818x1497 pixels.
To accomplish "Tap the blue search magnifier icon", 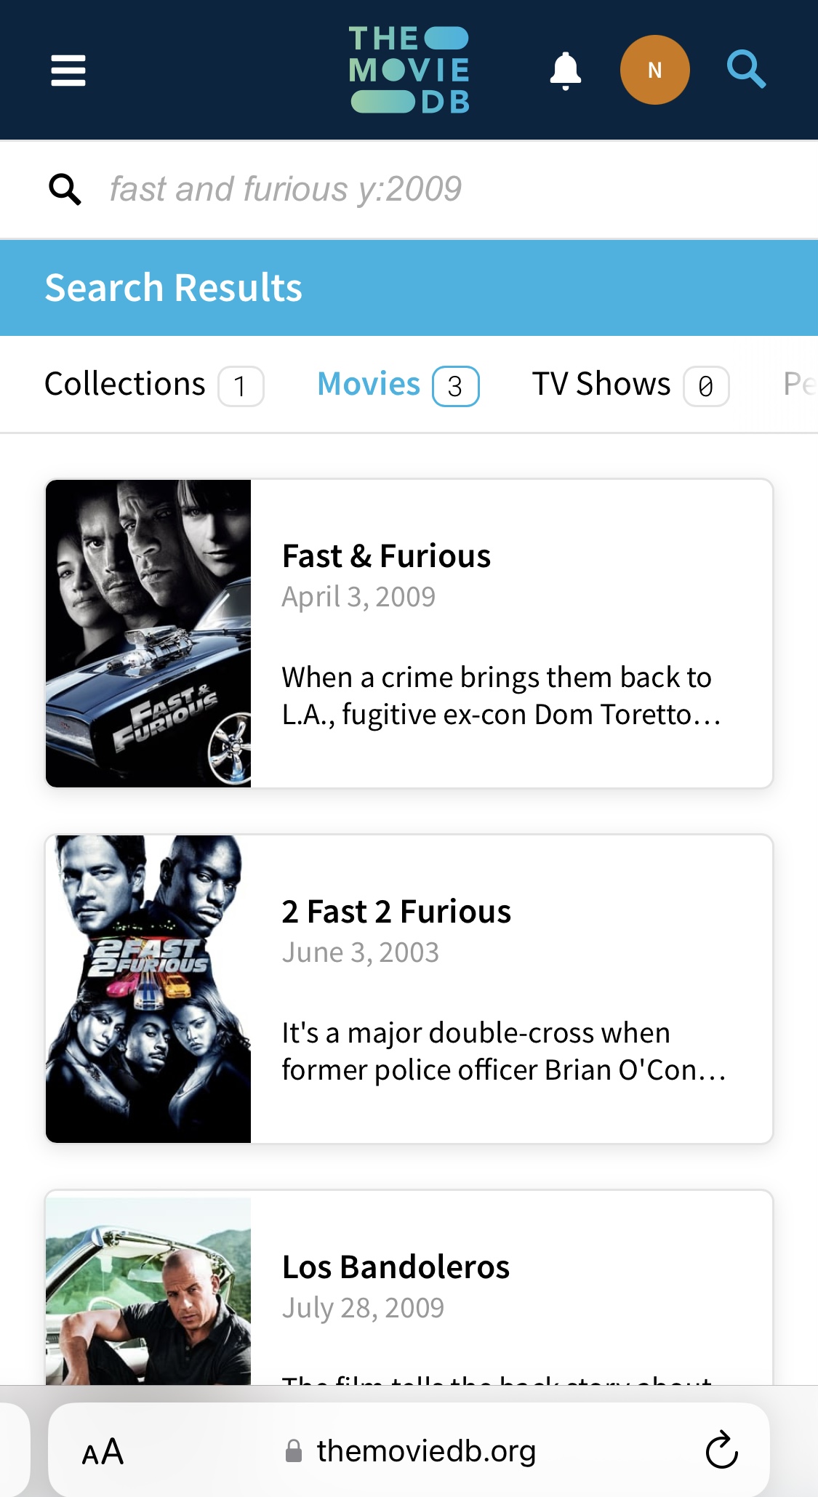I will pyautogui.click(x=747, y=70).
